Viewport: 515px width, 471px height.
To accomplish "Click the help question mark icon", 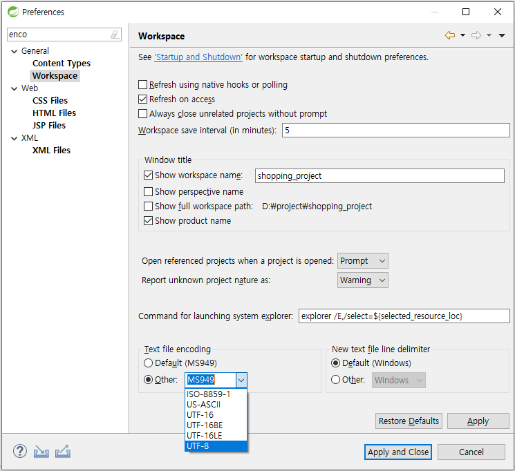I will [x=20, y=451].
